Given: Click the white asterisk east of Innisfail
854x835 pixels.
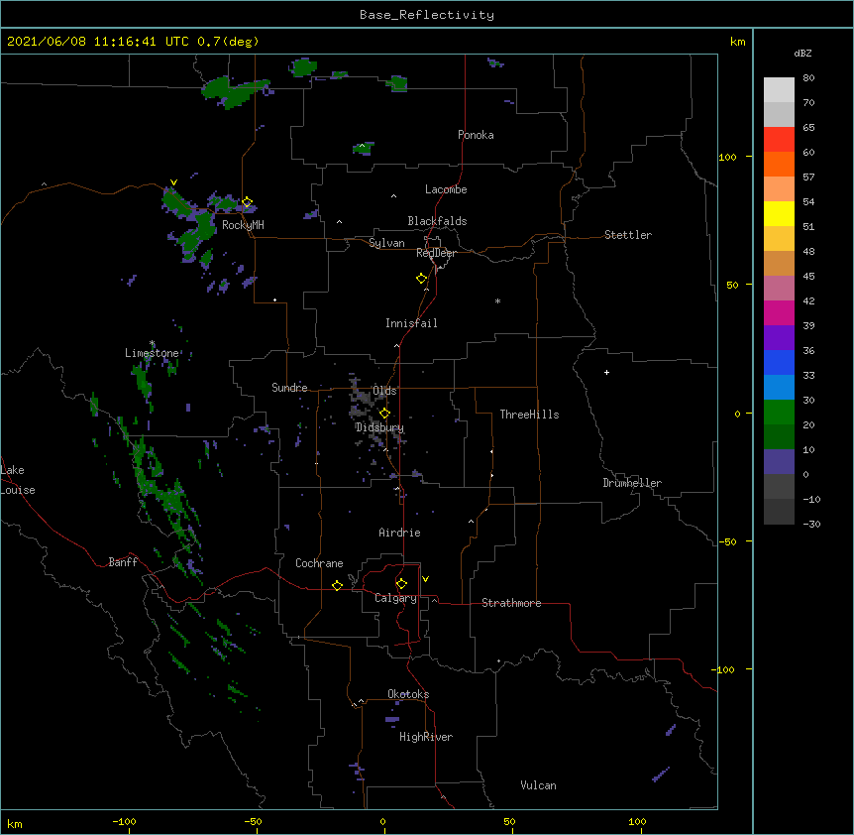Looking at the screenshot, I should click(497, 300).
